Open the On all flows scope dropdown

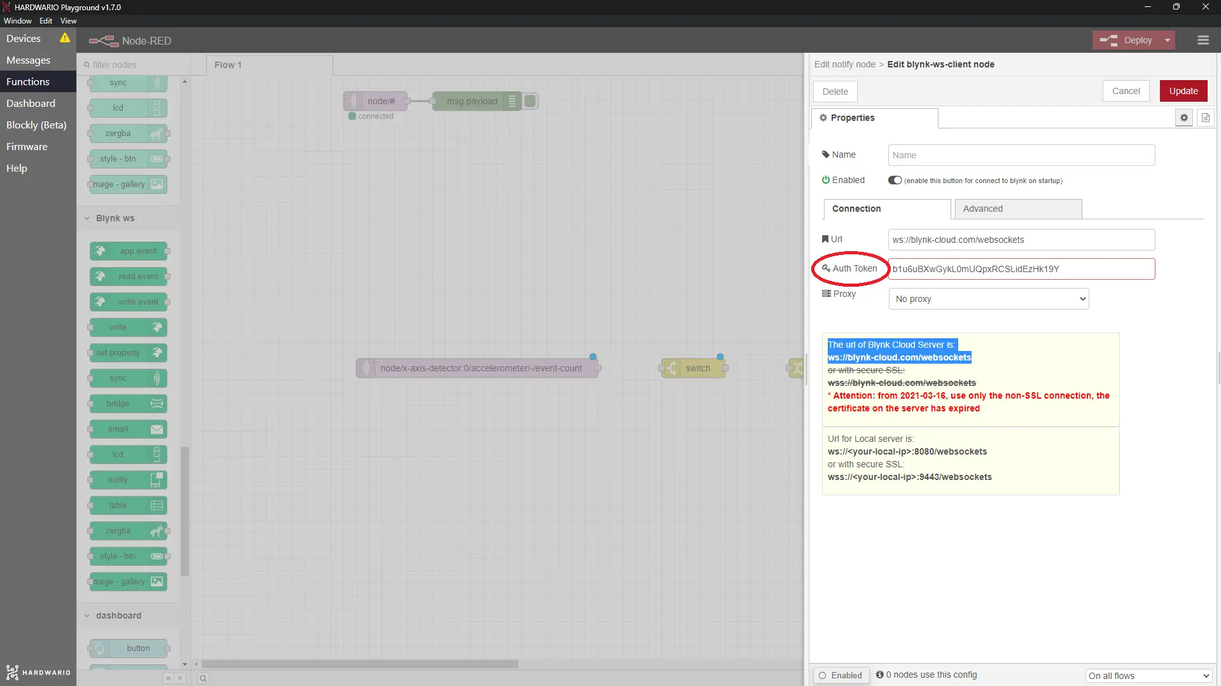[x=1148, y=676]
